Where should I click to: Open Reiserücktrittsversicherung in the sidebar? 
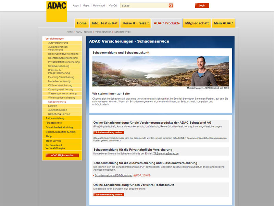click(62, 54)
